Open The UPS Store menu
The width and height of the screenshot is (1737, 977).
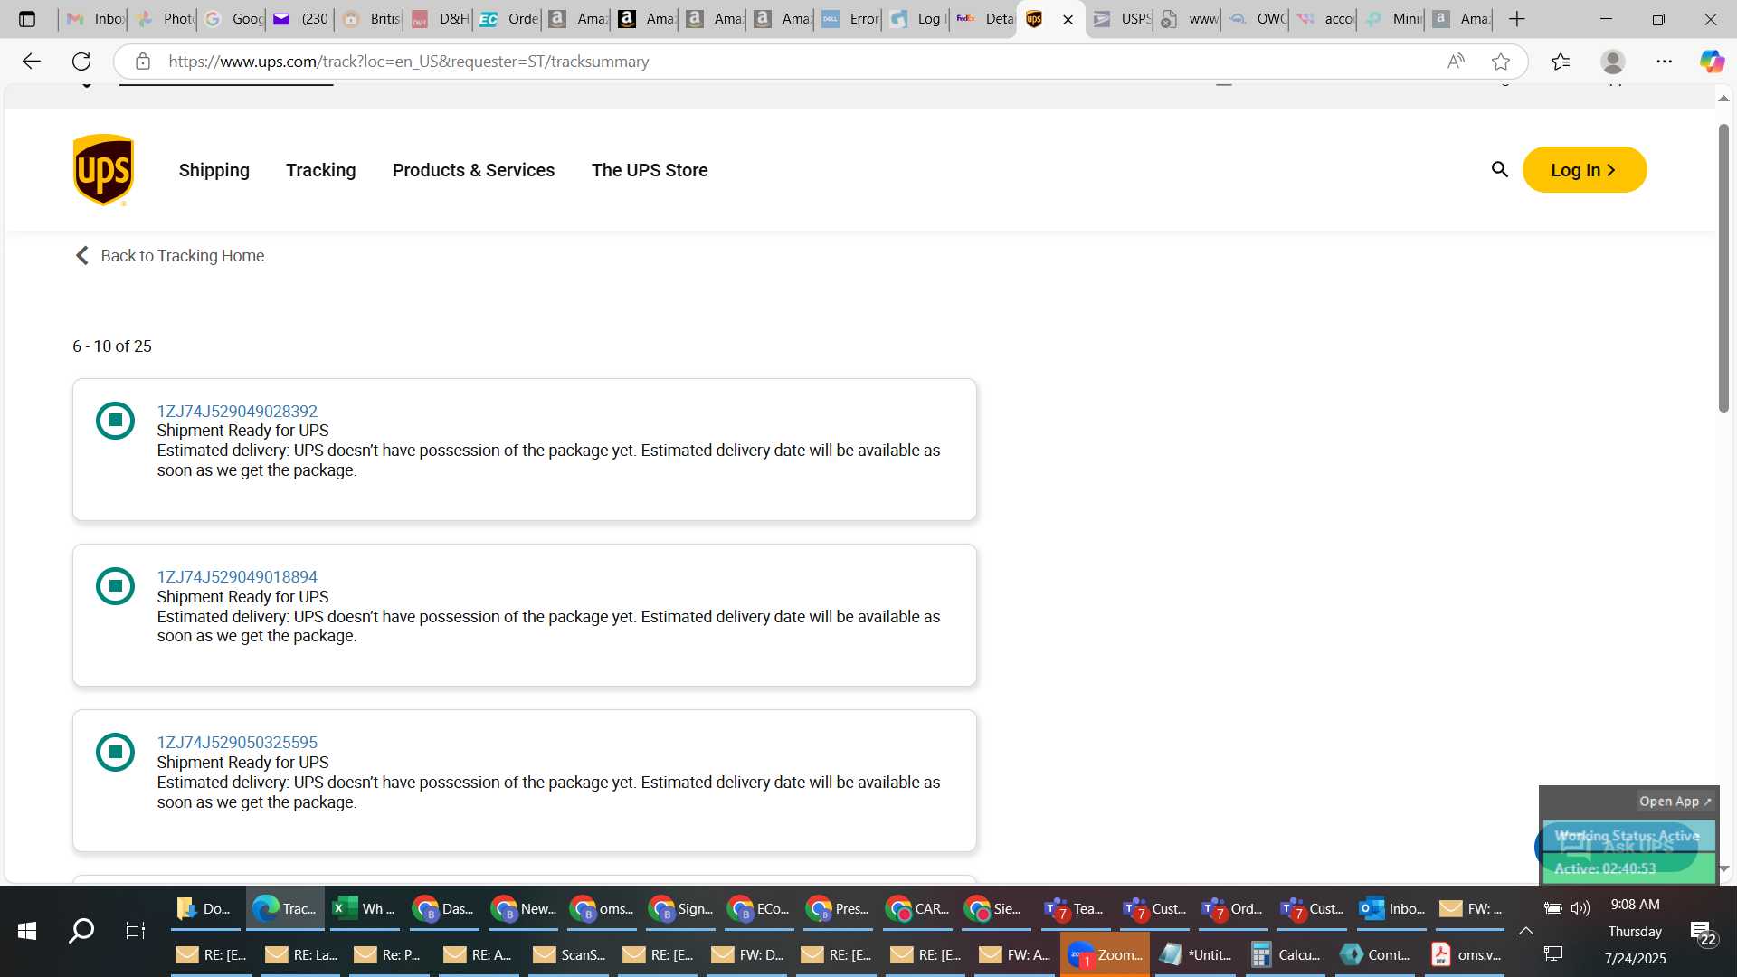click(x=650, y=170)
